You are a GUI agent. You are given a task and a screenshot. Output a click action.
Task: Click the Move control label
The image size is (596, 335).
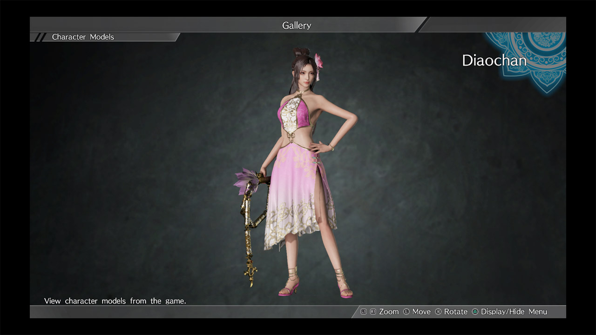pyautogui.click(x=422, y=311)
